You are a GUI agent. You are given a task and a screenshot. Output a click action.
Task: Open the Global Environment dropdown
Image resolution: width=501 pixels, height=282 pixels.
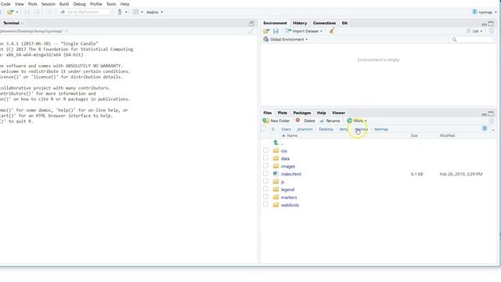[285, 39]
